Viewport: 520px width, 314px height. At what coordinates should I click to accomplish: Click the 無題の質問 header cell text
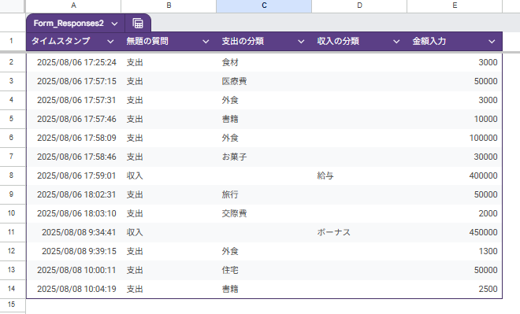(x=147, y=41)
